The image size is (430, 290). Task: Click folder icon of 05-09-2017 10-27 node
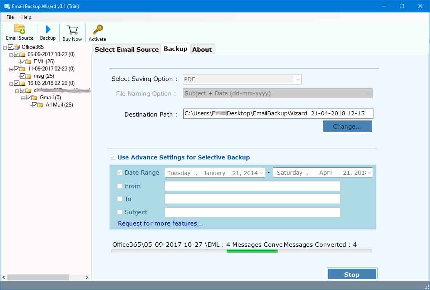click(x=22, y=54)
